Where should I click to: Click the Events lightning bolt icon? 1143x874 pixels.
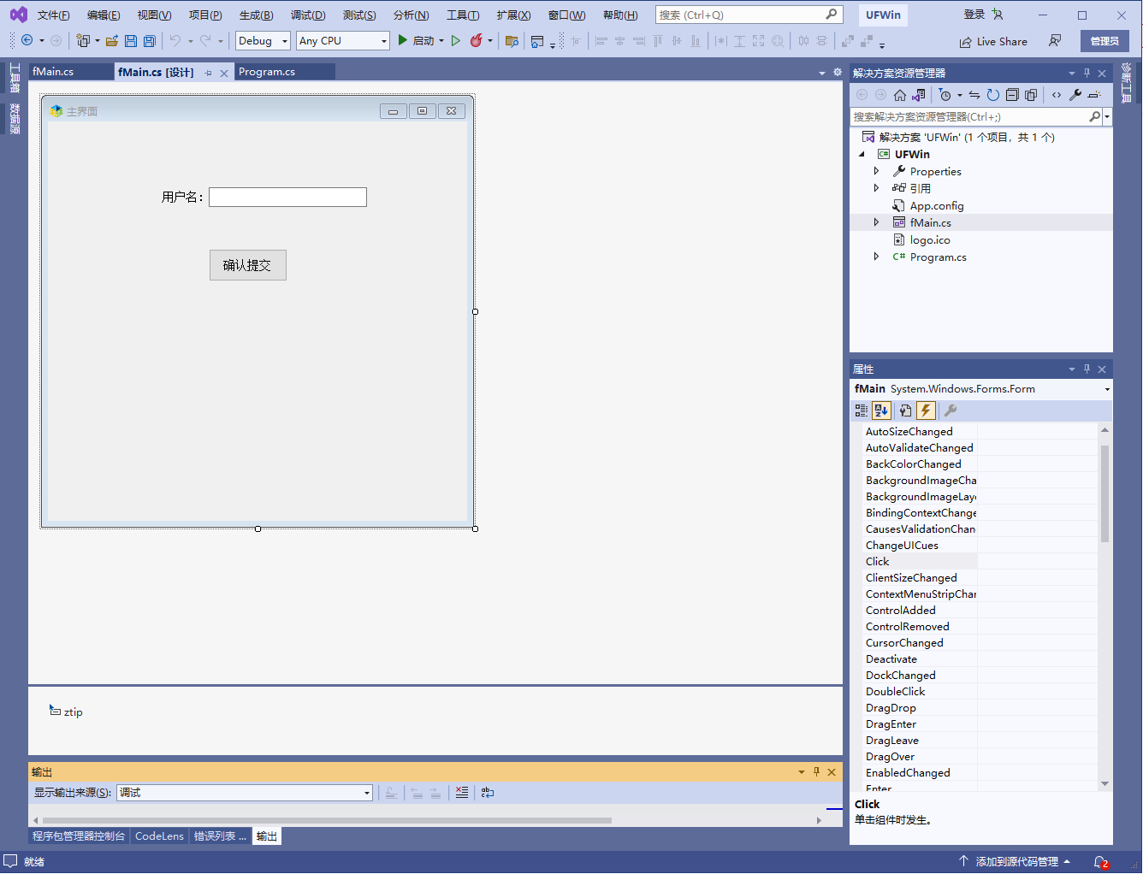926,410
